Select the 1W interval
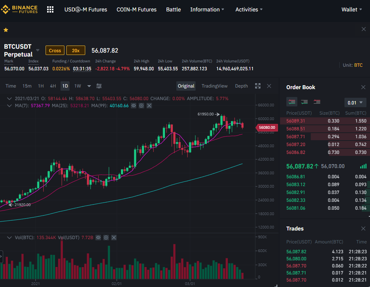Viewport: 370px width, 287px height. click(78, 86)
